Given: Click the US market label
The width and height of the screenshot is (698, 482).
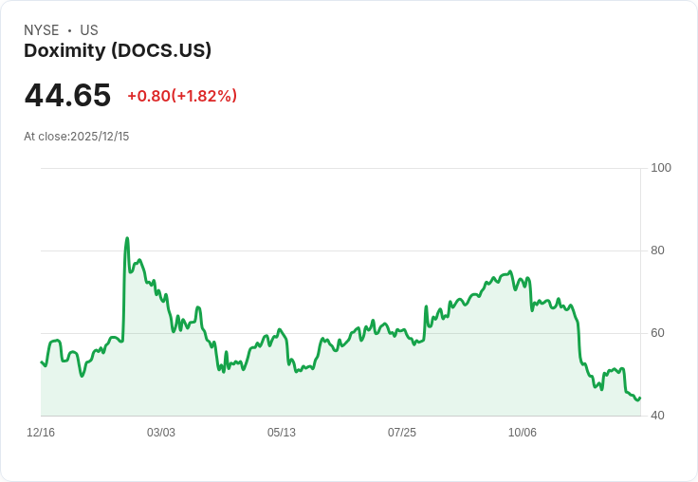Looking at the screenshot, I should tap(89, 30).
